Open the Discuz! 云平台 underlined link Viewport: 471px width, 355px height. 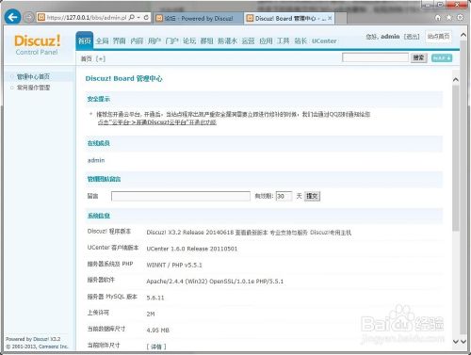pos(157,122)
